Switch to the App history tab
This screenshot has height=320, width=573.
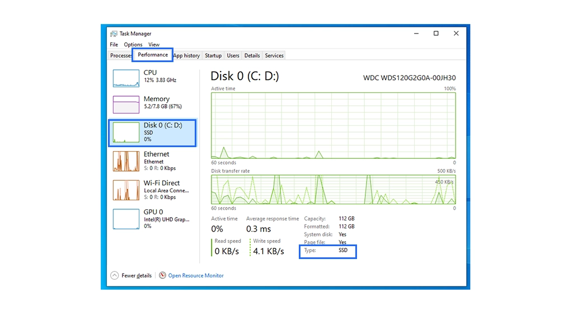click(186, 55)
